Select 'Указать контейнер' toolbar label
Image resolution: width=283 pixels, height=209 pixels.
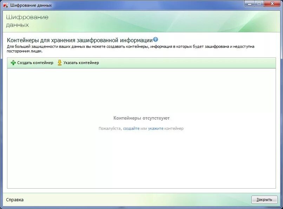[x=81, y=63]
